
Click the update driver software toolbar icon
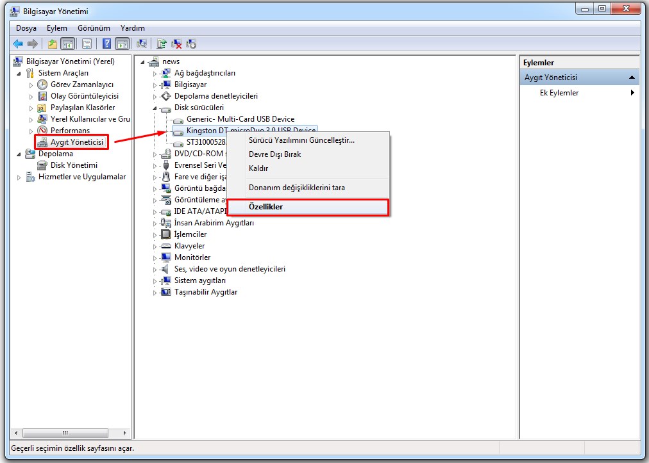[x=162, y=44]
